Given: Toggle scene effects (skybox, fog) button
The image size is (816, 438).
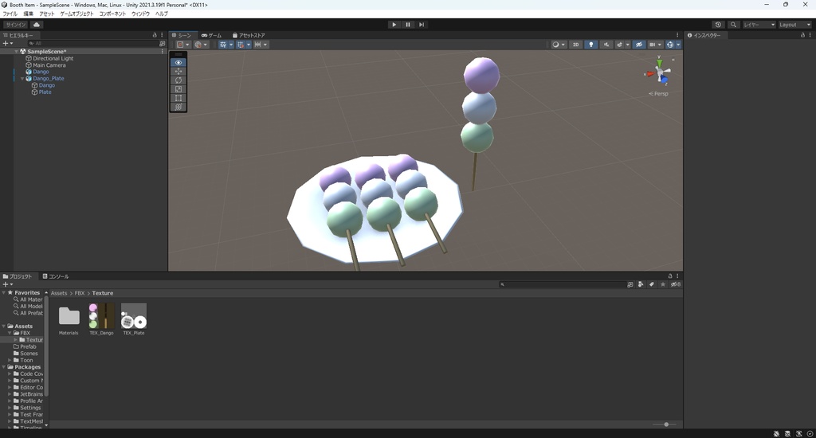Looking at the screenshot, I should pyautogui.click(x=619, y=45).
